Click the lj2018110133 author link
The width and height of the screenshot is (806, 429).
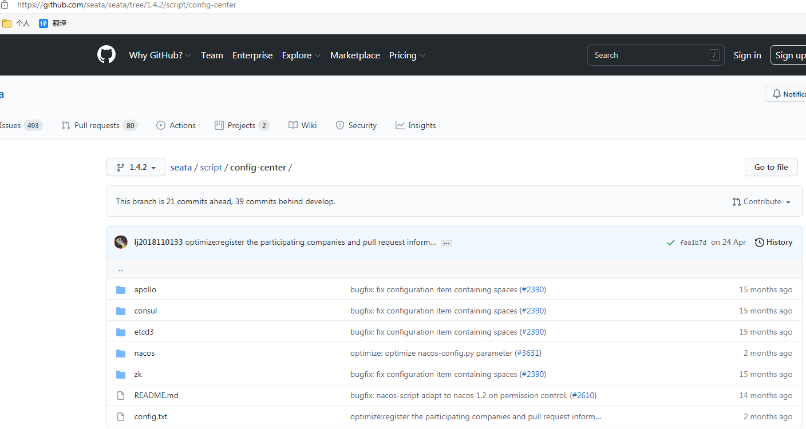[159, 243]
